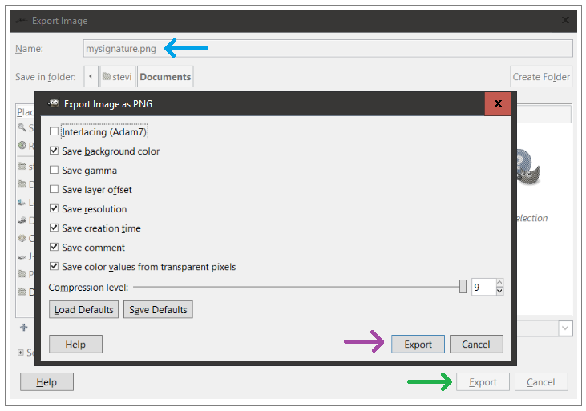Click the Compression level slider handle
The width and height of the screenshot is (586, 411).
[463, 287]
